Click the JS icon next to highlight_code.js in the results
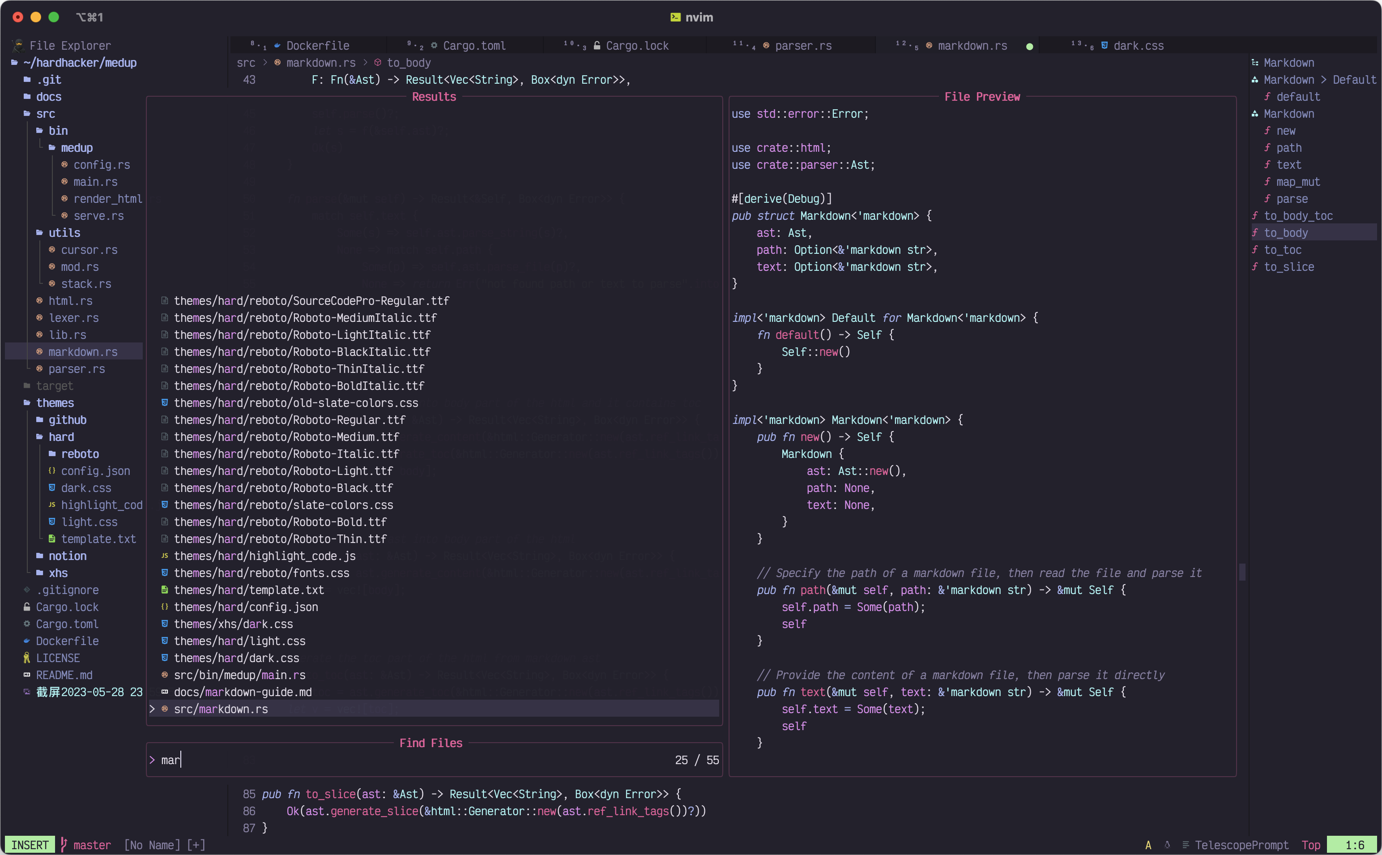This screenshot has width=1382, height=855. (x=165, y=556)
